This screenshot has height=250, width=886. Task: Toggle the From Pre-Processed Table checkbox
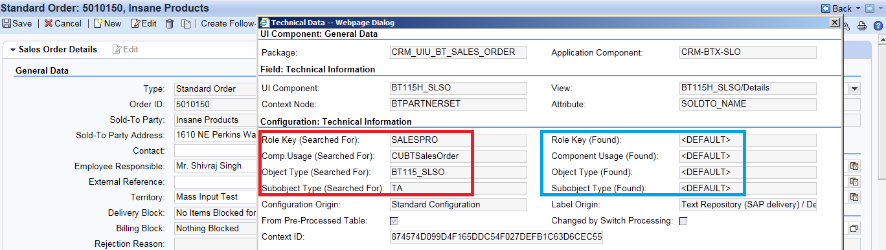click(393, 221)
